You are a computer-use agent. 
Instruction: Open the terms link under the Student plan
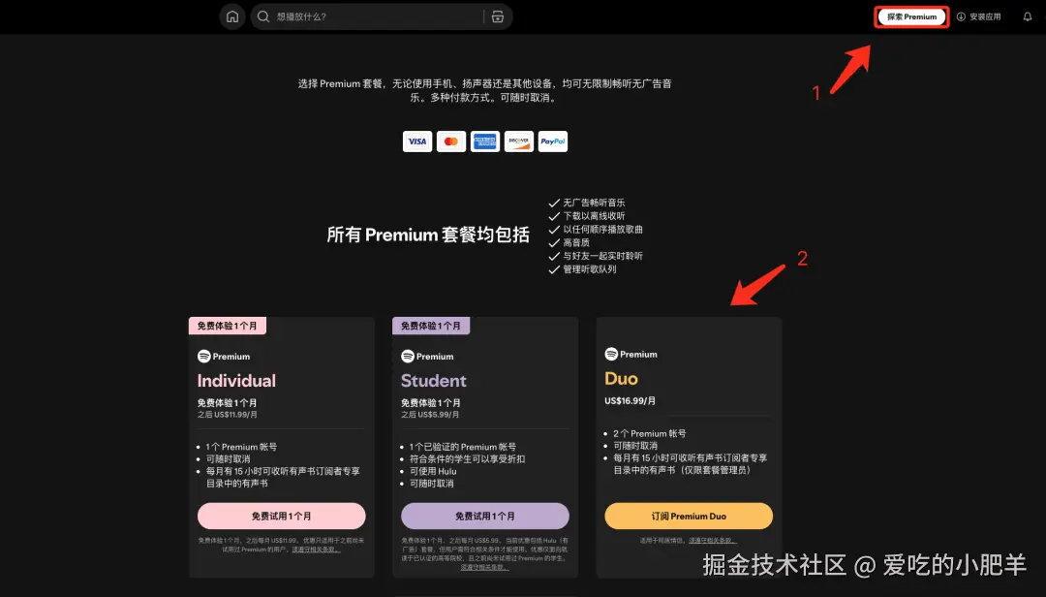pos(484,566)
